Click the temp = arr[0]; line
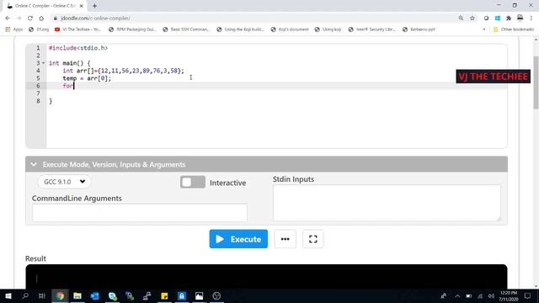This screenshot has width=539, height=303. tap(87, 78)
